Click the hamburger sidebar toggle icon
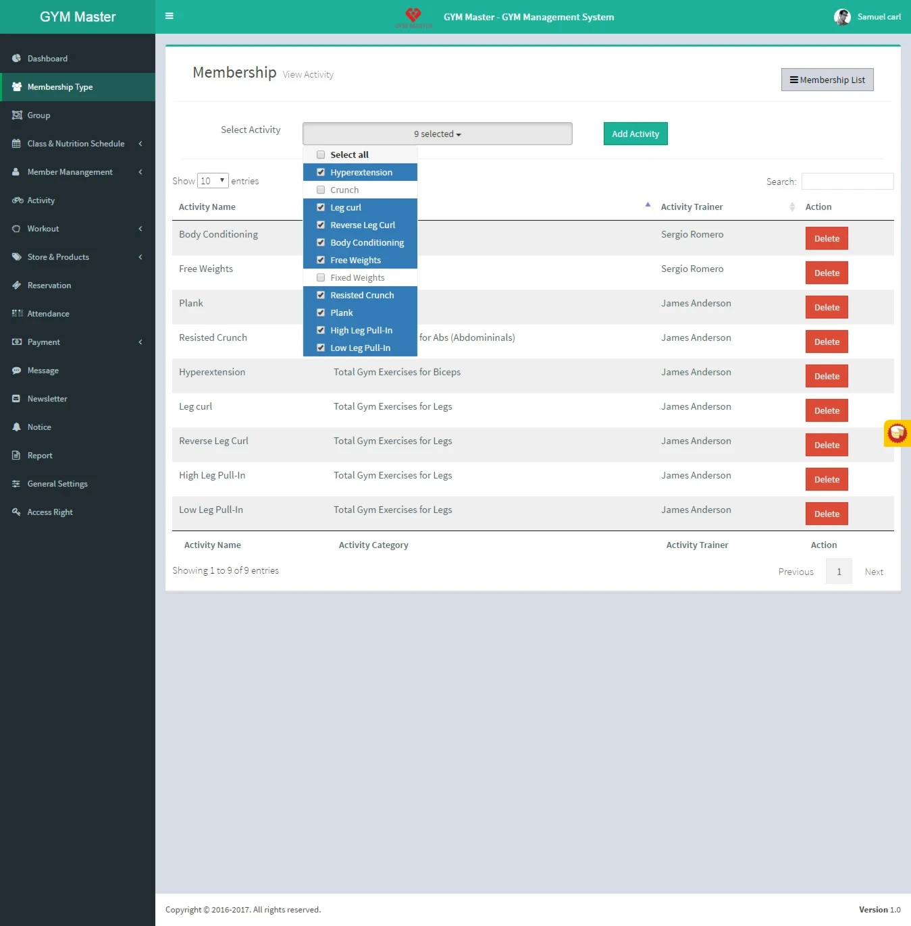Image resolution: width=911 pixels, height=926 pixels. tap(170, 16)
